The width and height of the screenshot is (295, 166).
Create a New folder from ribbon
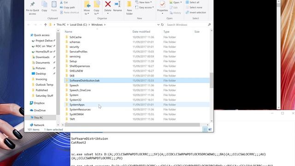130,8
